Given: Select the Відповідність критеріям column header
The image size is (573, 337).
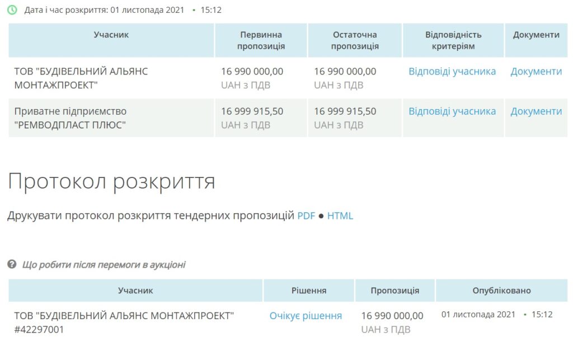Looking at the screenshot, I should click(x=453, y=40).
